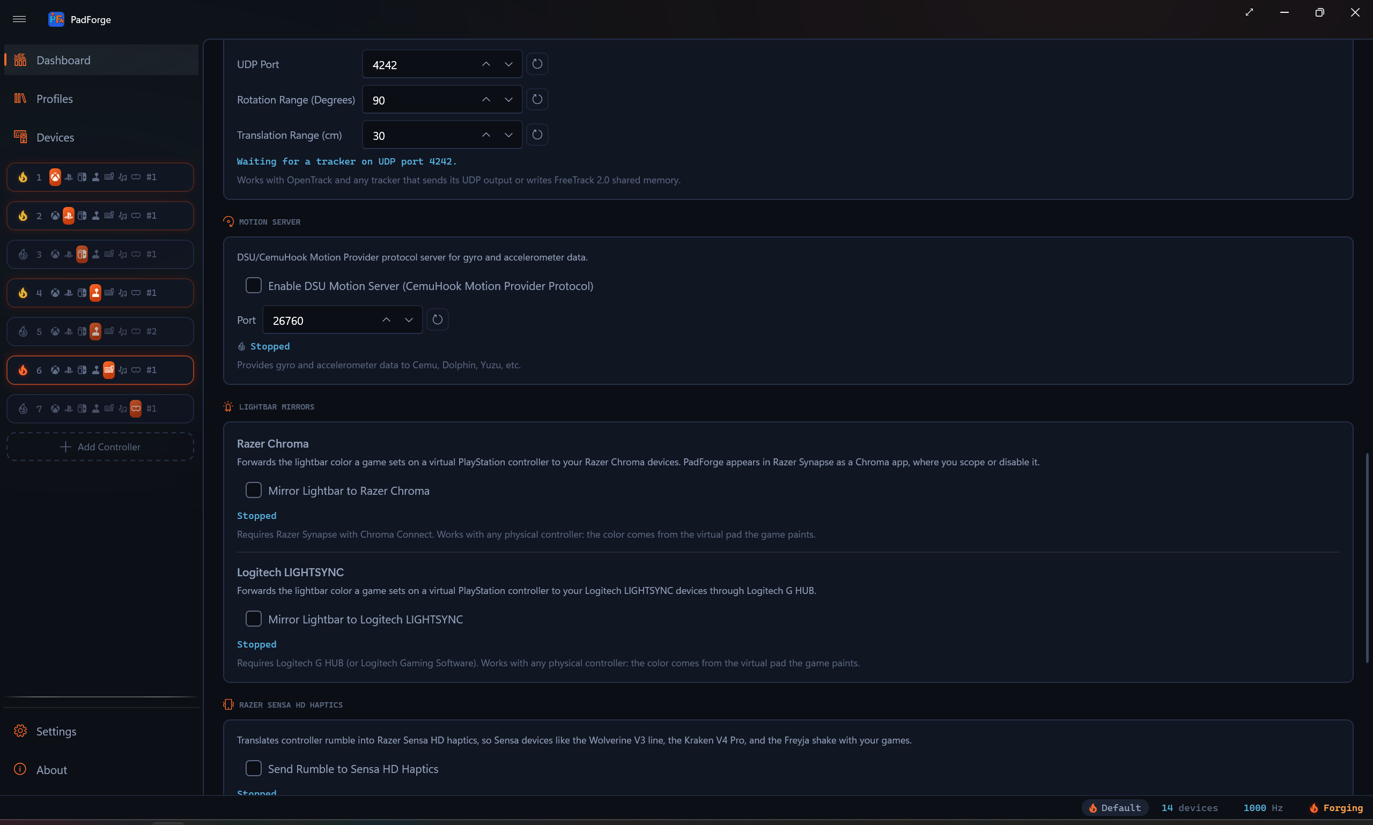Enable the DSU Motion Server checkbox
Viewport: 1373px width, 825px height.
coord(254,285)
